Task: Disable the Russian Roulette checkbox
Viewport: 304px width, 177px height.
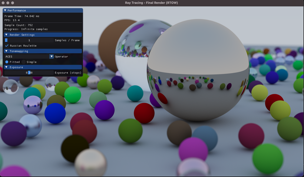Action: [x=7, y=45]
